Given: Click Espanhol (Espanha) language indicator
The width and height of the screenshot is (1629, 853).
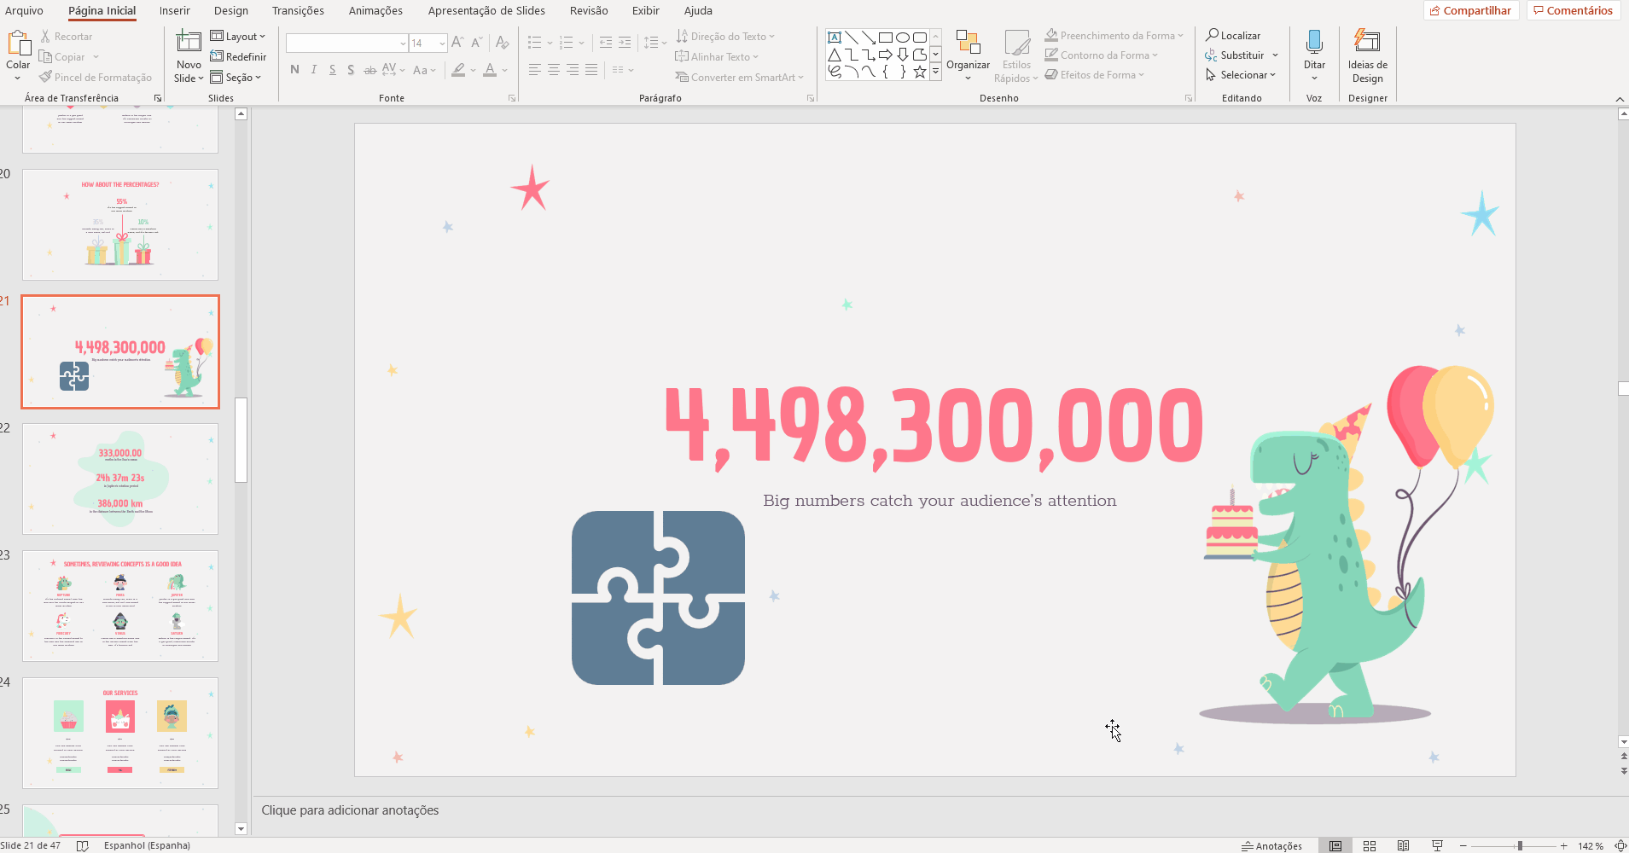Looking at the screenshot, I should pyautogui.click(x=147, y=845).
